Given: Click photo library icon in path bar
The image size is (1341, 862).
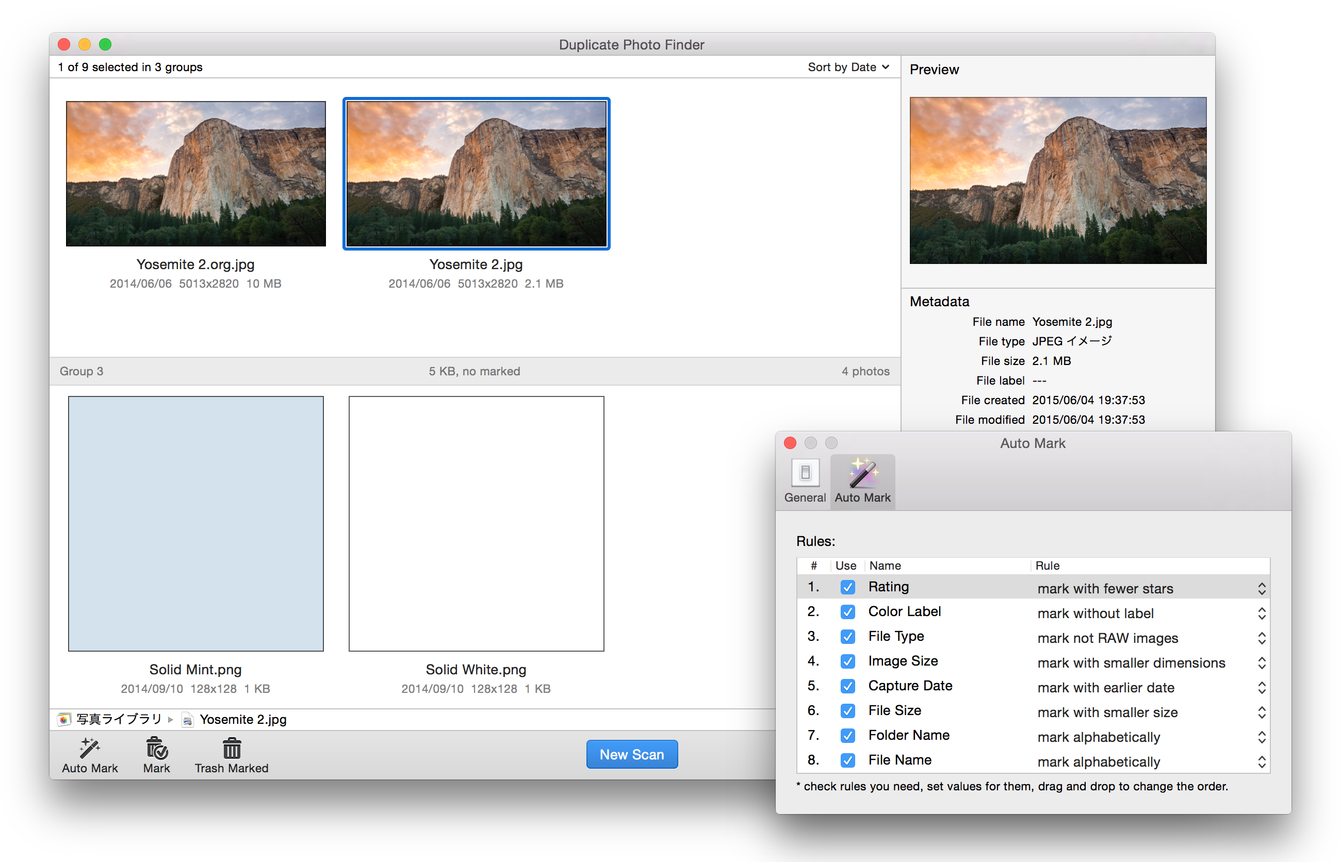Looking at the screenshot, I should pyautogui.click(x=64, y=719).
